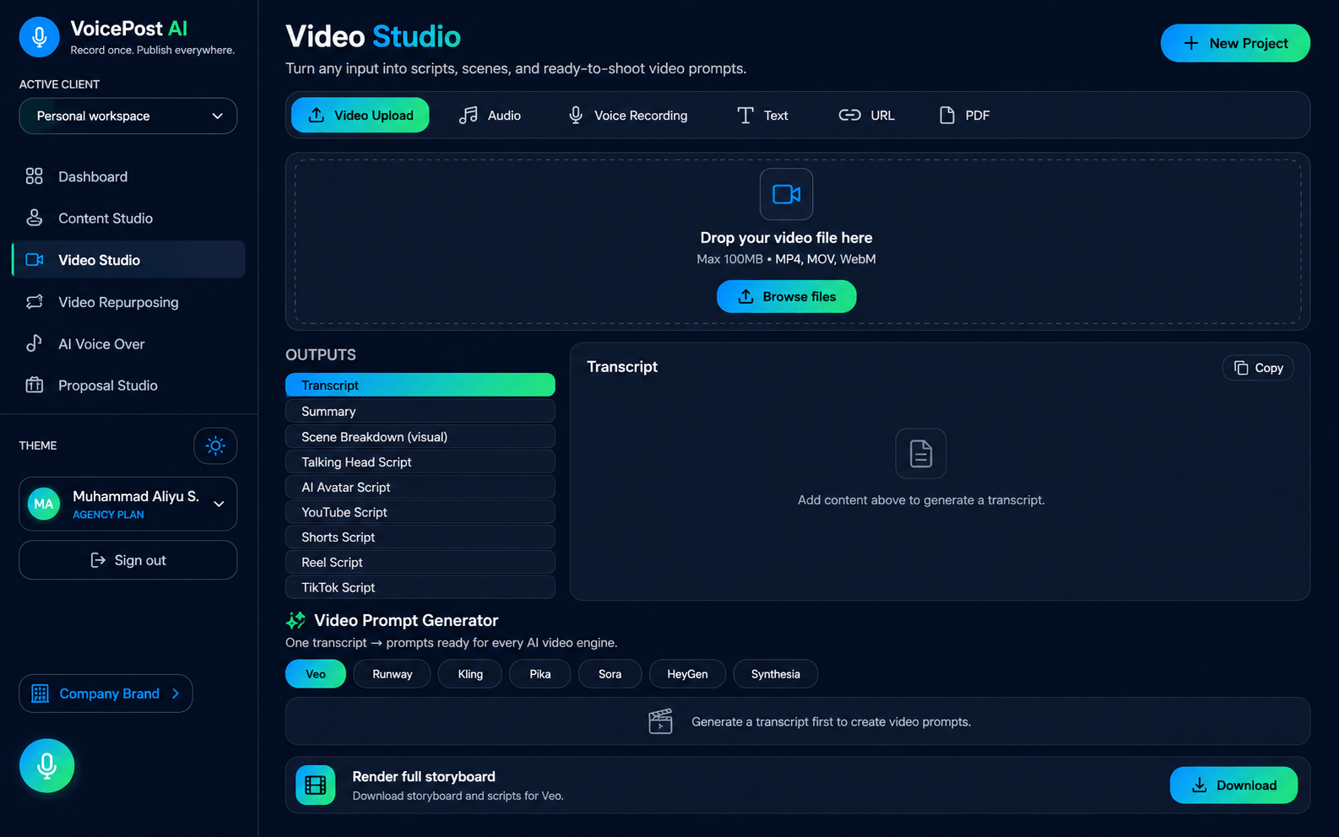Select Talking Head Script output
Image resolution: width=1339 pixels, height=837 pixels.
coord(420,462)
